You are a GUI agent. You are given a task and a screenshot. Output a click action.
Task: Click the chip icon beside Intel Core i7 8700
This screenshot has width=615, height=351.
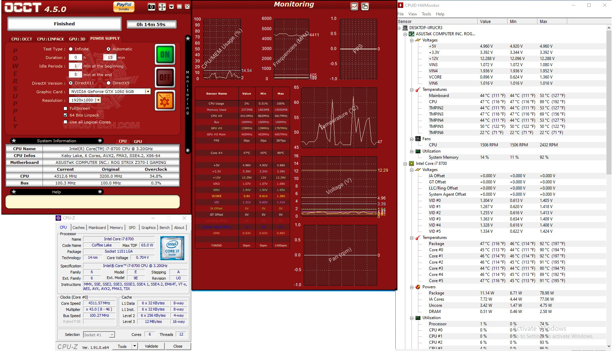411,164
